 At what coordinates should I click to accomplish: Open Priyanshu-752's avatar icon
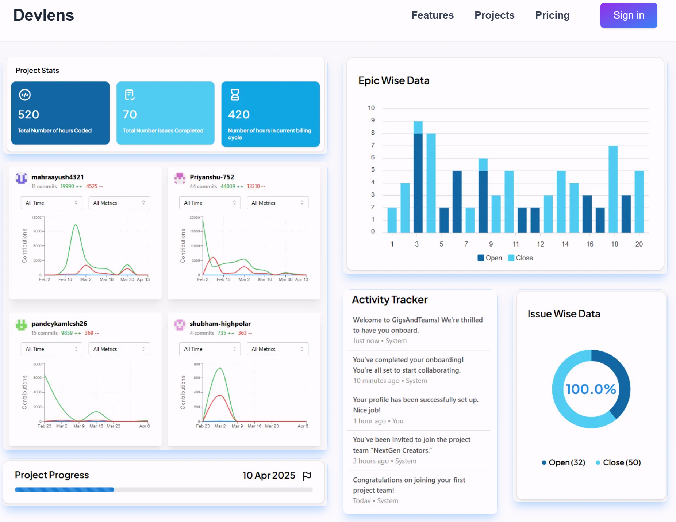pyautogui.click(x=180, y=178)
